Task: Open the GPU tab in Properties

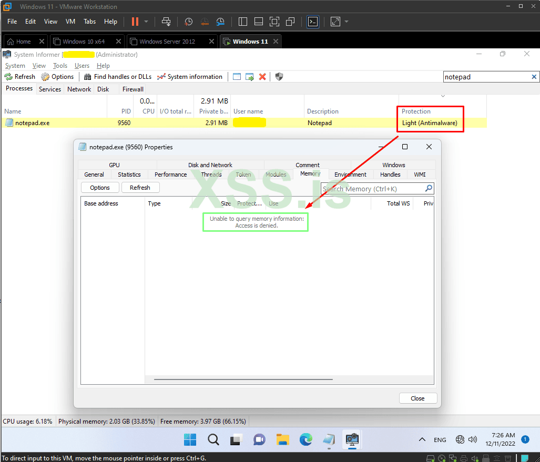Action: (114, 165)
